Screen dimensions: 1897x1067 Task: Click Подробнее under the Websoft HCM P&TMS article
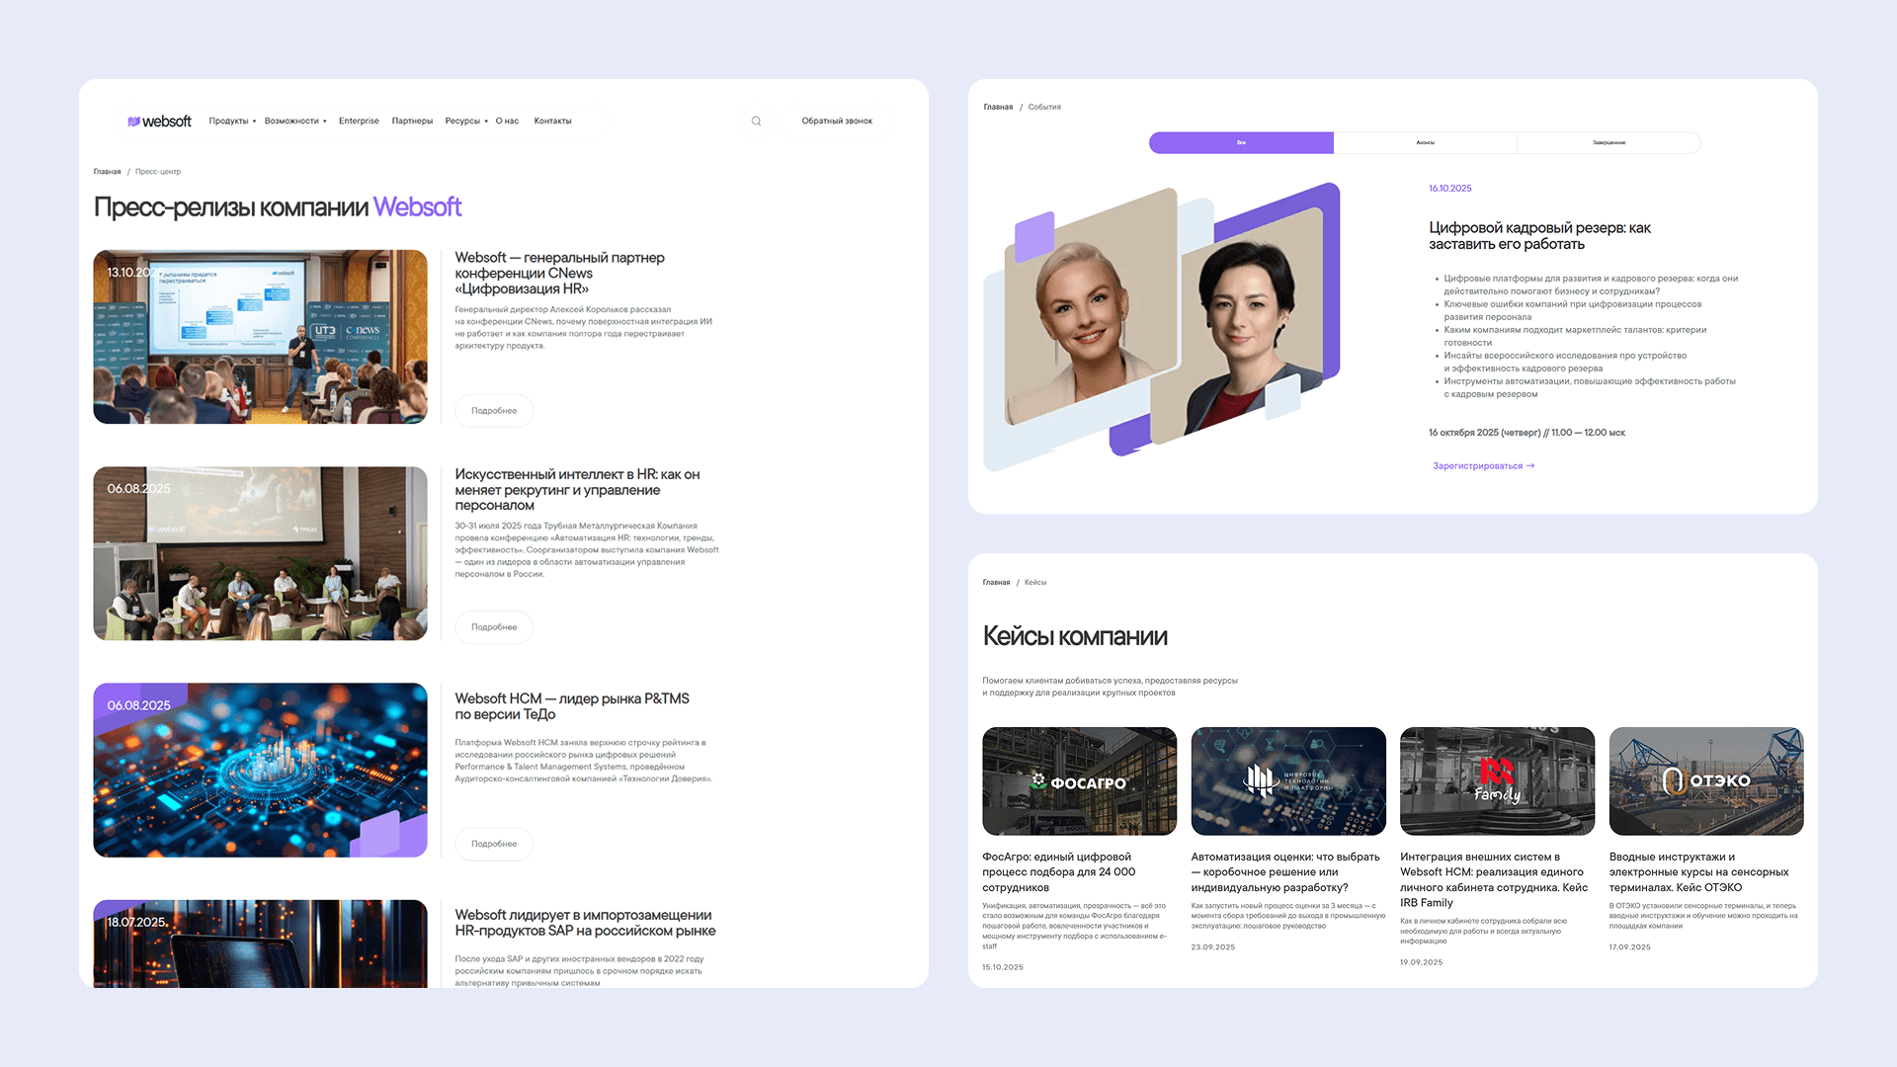point(494,844)
